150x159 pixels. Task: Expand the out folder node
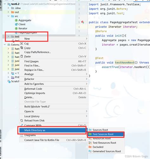tap(8, 12)
